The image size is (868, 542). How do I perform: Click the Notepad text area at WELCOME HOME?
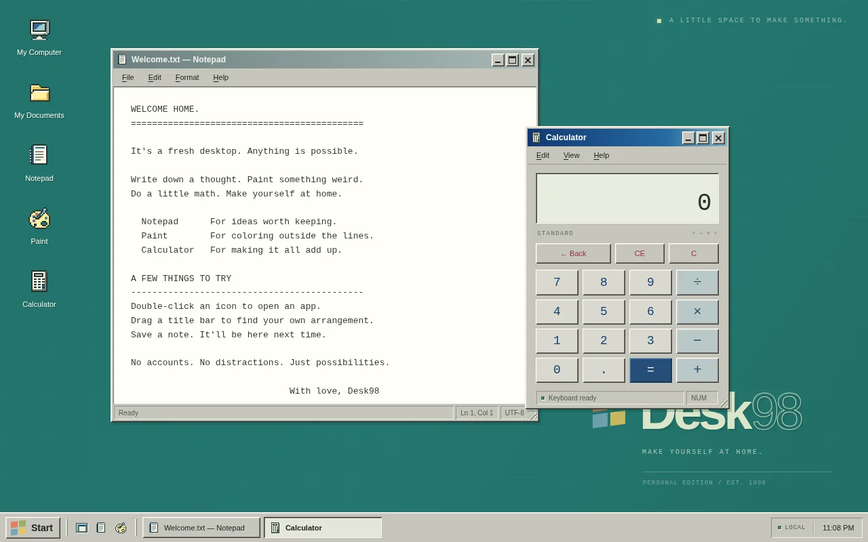click(165, 109)
